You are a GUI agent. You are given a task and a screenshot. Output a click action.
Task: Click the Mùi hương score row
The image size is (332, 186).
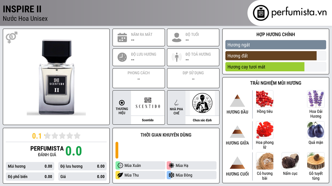(30, 166)
